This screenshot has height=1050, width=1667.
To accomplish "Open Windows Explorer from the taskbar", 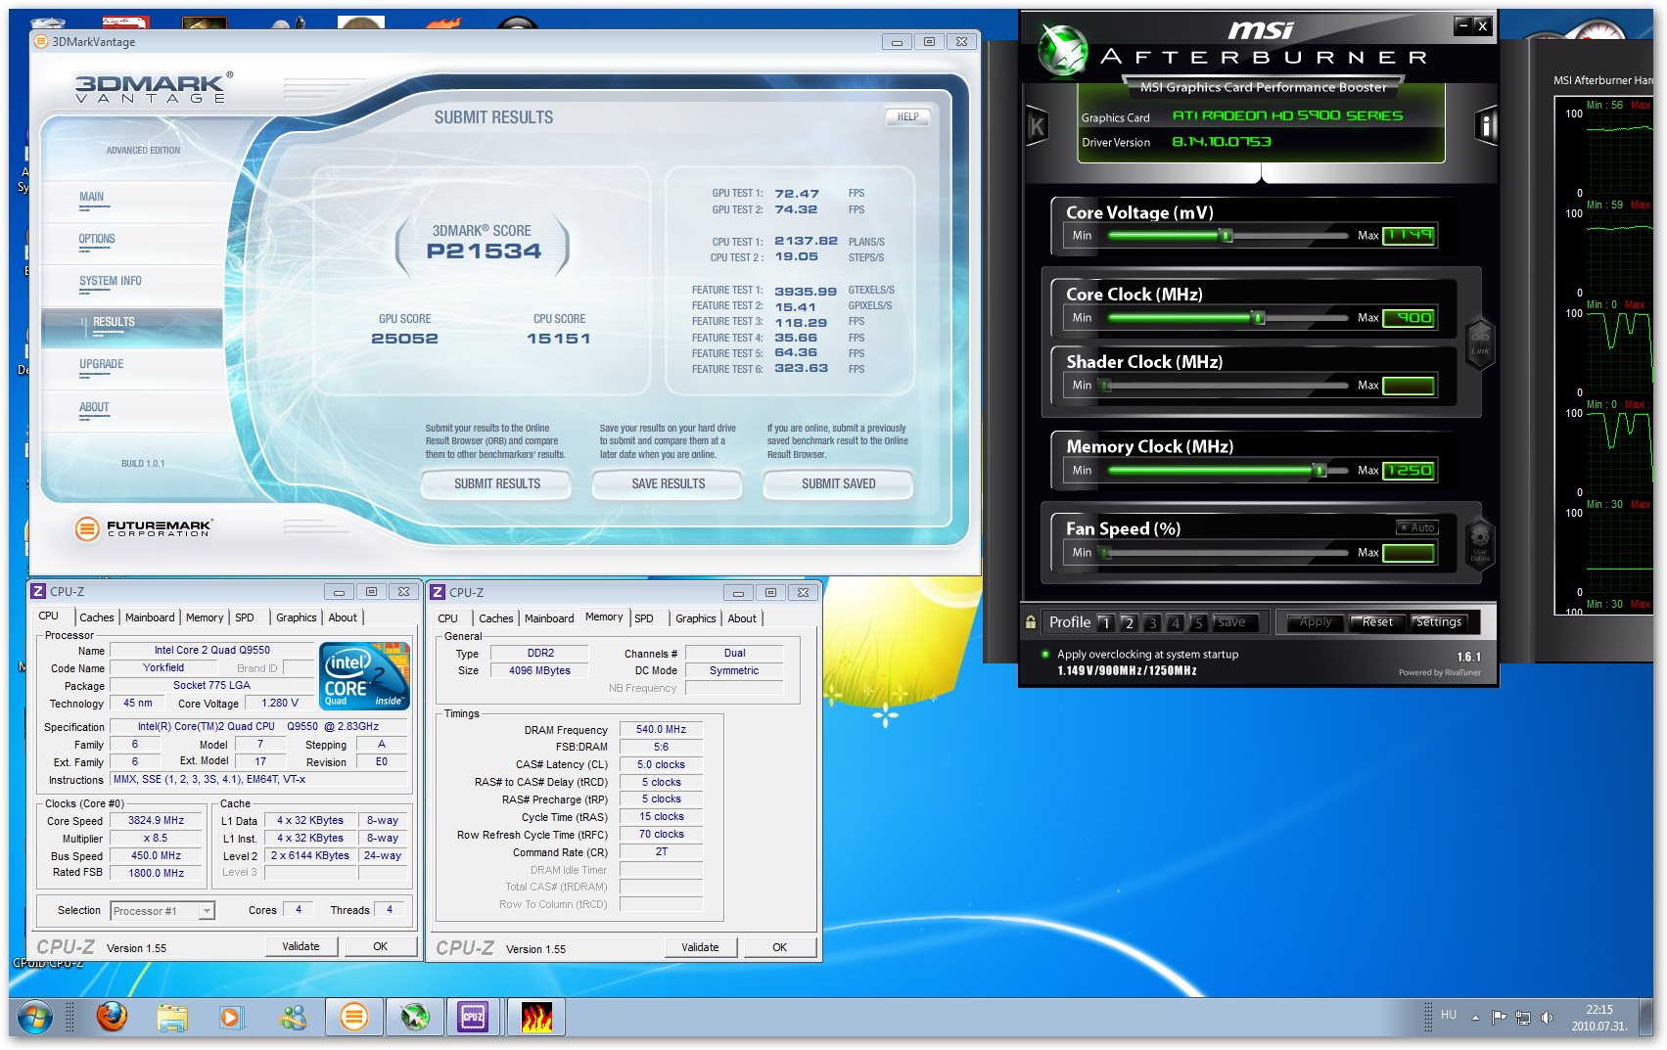I will [x=172, y=1018].
